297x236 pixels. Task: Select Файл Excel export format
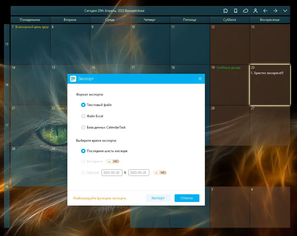click(92, 116)
